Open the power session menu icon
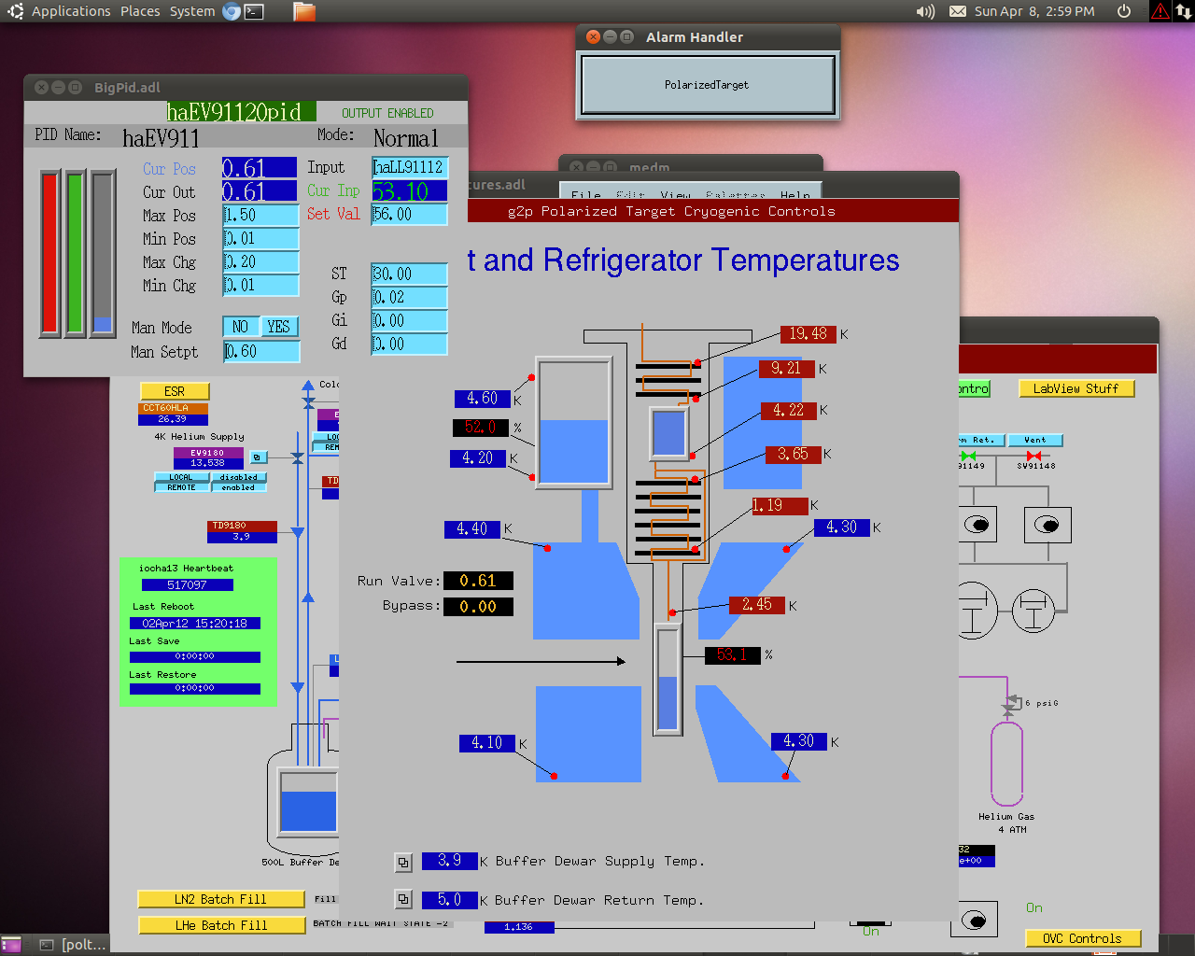This screenshot has height=956, width=1195. point(1124,11)
